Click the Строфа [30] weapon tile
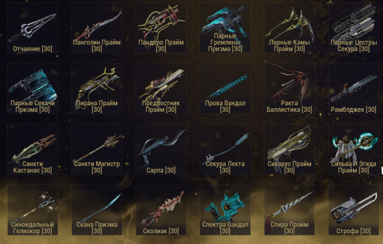This screenshot has height=244, width=383. [x=353, y=210]
